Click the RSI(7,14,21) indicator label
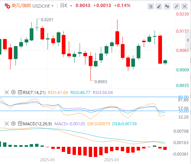Screen dimensions: 191x164 coord(34,93)
